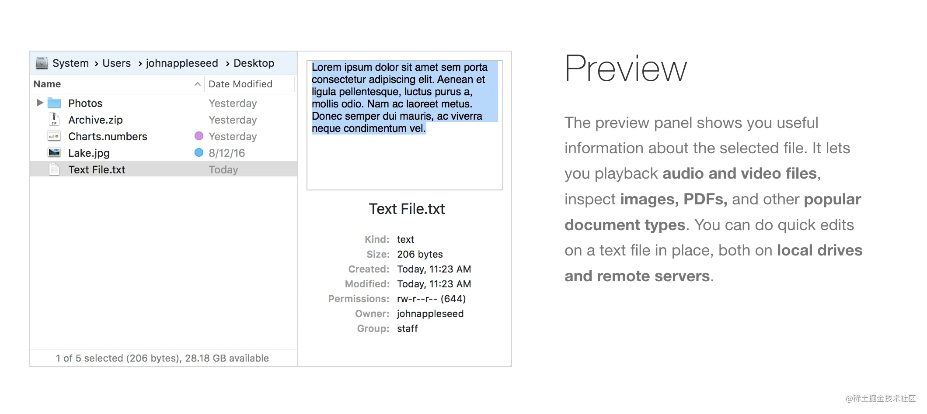The height and width of the screenshot is (414, 927).
Task: Go to johnappleseed in the path bar
Action: click(x=182, y=63)
